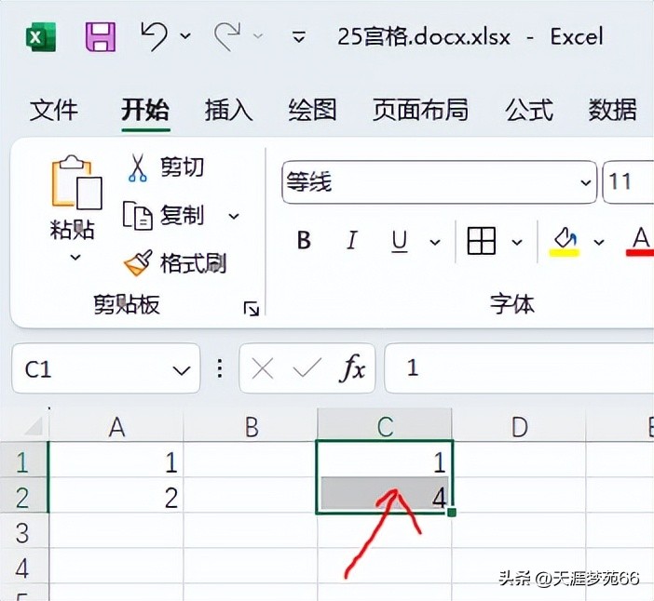The image size is (654, 601).
Task: Go to the 页面布局 tab
Action: pyautogui.click(x=420, y=110)
